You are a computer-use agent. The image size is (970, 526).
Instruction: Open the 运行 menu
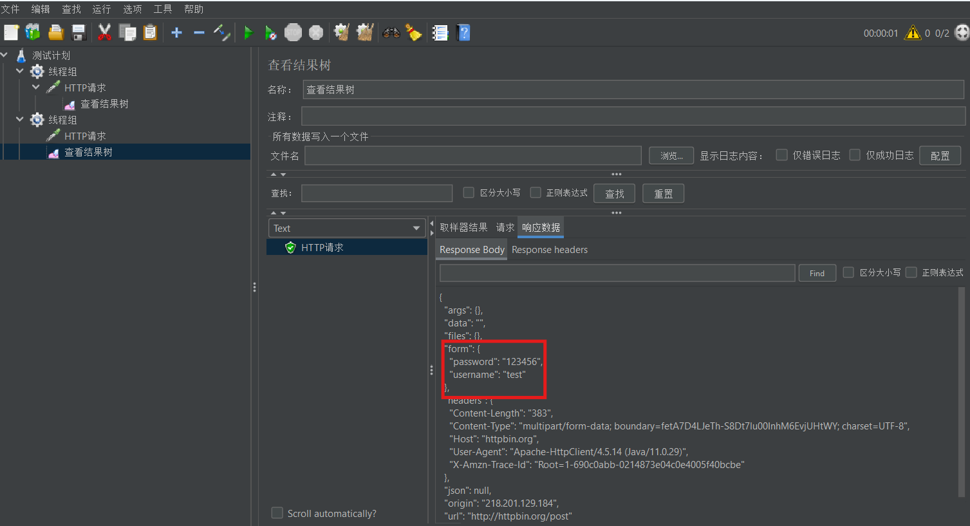tap(102, 9)
